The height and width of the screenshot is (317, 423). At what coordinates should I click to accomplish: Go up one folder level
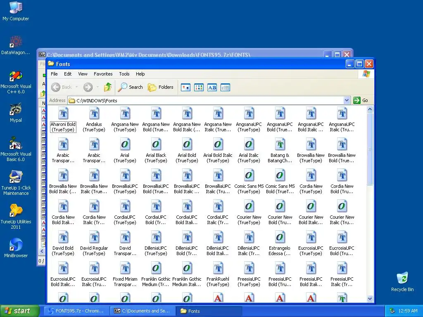(x=108, y=87)
